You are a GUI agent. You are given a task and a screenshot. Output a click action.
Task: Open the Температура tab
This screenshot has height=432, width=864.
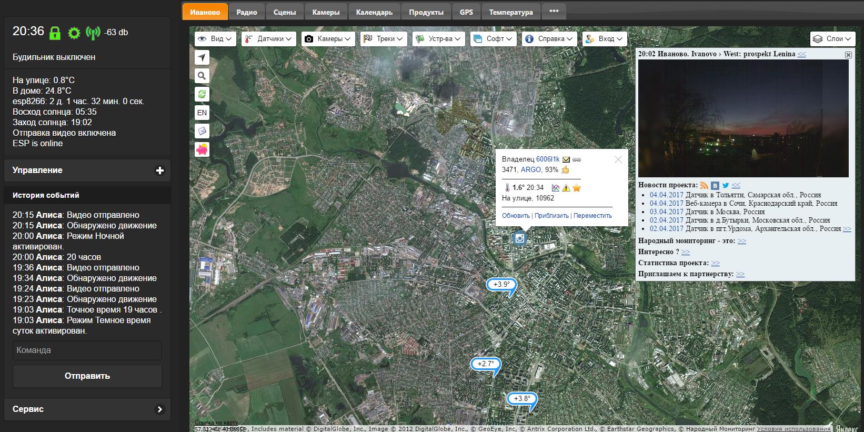[510, 12]
